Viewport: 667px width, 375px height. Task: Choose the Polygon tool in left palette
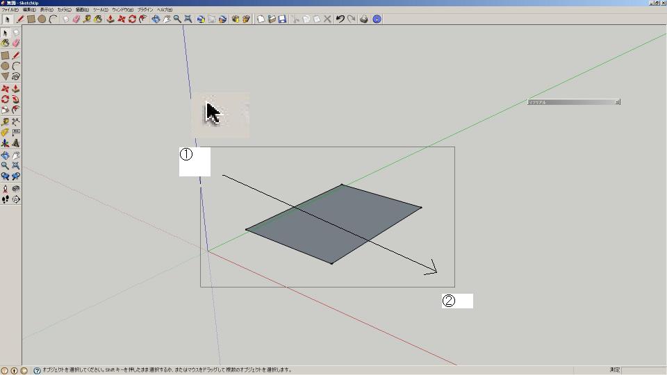(5, 76)
